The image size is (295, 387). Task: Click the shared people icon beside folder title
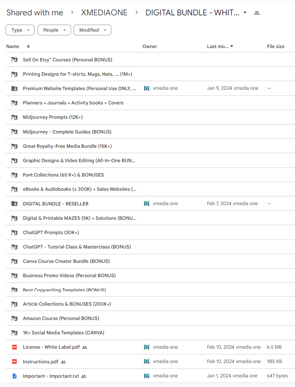coord(257,13)
